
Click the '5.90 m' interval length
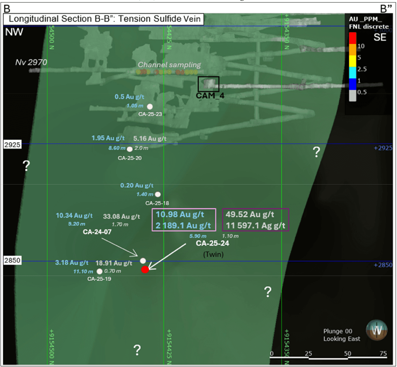pyautogui.click(x=198, y=236)
